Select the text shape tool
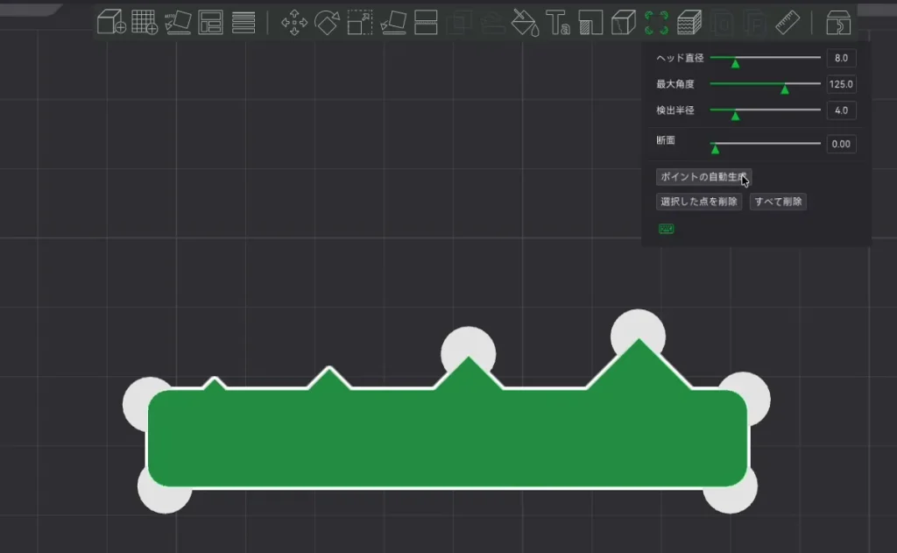897x553 pixels. [x=558, y=23]
